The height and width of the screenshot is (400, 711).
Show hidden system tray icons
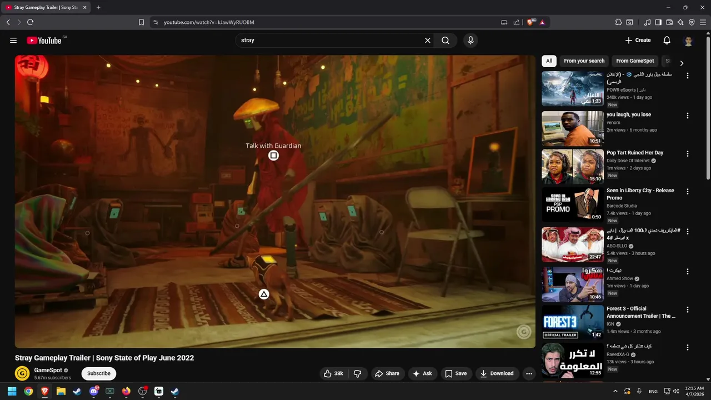point(615,391)
